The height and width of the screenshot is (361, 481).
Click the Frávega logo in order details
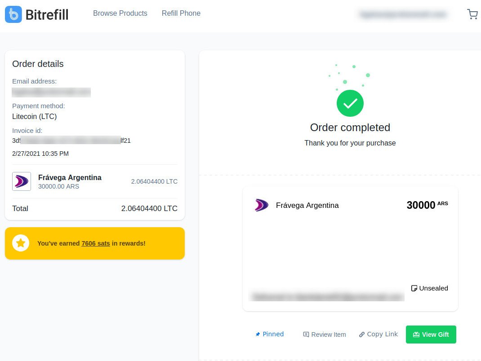pos(22,181)
